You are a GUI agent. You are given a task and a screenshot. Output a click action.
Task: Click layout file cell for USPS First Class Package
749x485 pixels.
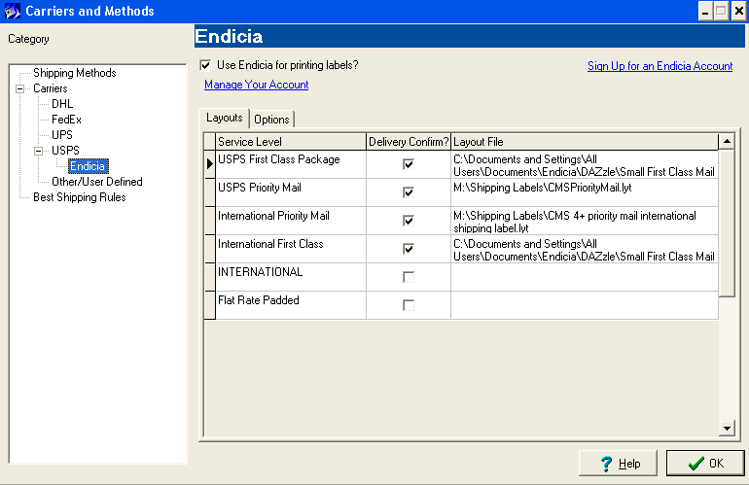point(585,164)
